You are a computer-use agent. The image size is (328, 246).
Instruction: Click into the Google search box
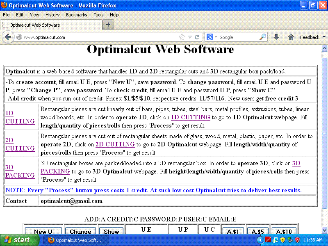[x=239, y=37]
